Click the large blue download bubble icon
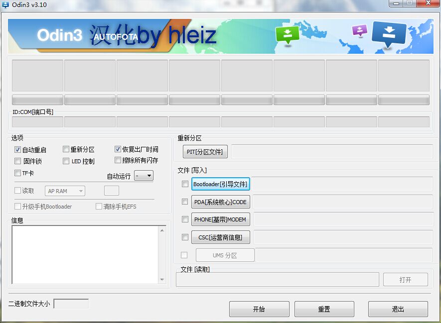This screenshot has height=323, width=441. click(389, 34)
